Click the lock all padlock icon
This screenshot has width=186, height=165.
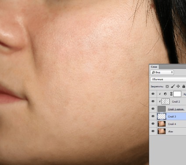pos(184,86)
